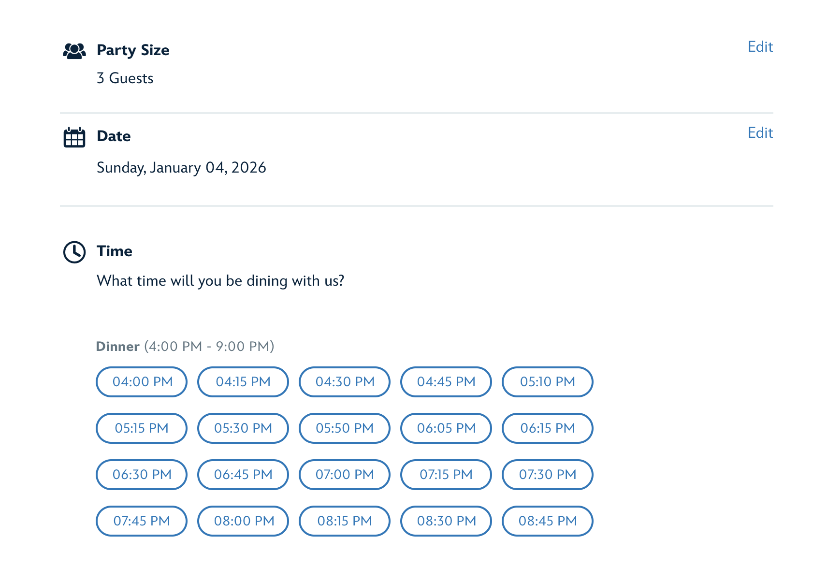
Task: Choose the 08:45 PM time slot
Action: click(x=548, y=521)
